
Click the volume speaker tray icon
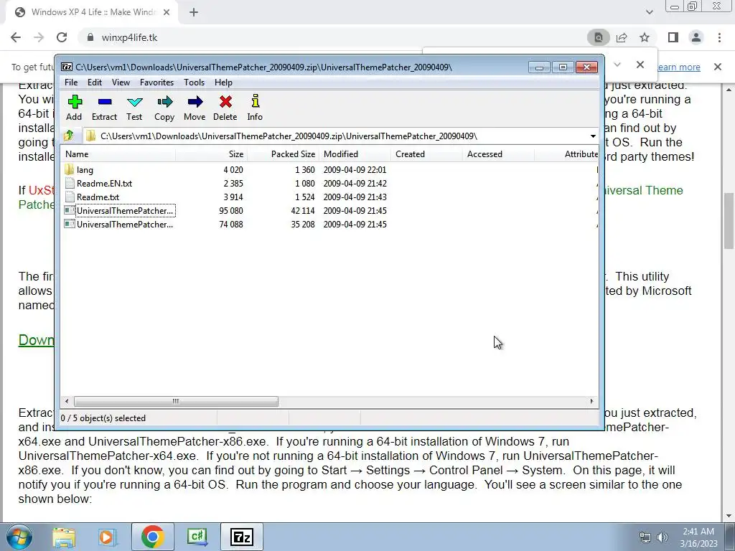coord(662,537)
